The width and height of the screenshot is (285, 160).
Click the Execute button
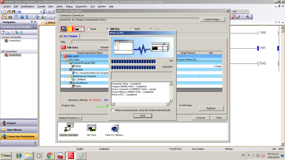pyautogui.click(x=201, y=118)
